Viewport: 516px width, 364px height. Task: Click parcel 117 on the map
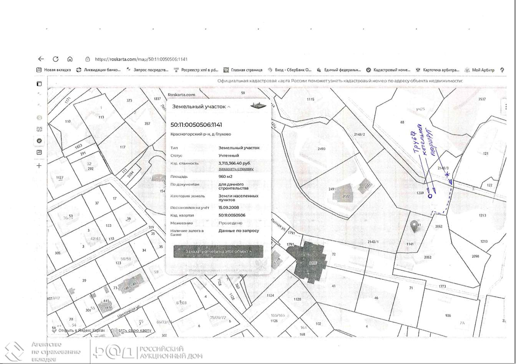click(x=122, y=147)
